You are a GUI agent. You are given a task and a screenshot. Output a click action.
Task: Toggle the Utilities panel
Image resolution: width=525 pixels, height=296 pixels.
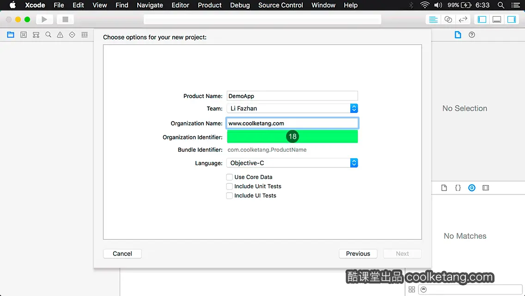pyautogui.click(x=511, y=19)
